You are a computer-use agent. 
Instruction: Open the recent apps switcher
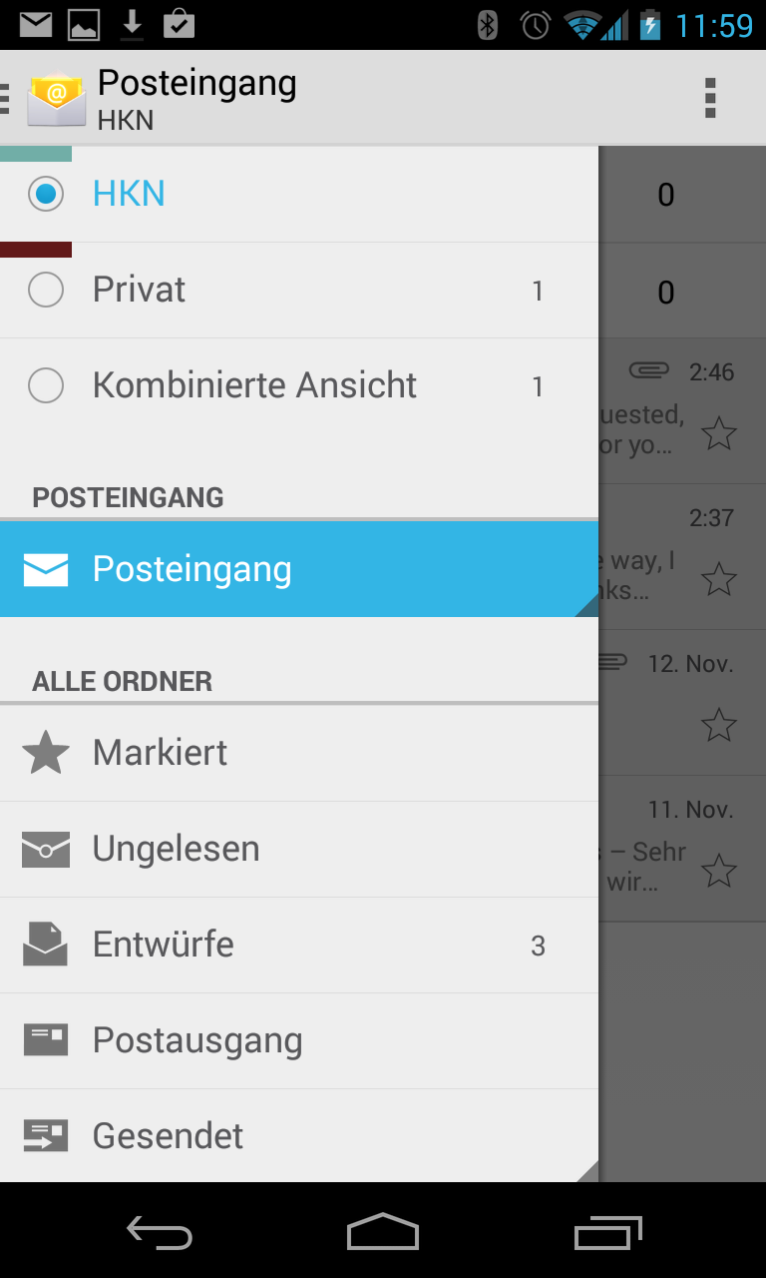tap(608, 1233)
